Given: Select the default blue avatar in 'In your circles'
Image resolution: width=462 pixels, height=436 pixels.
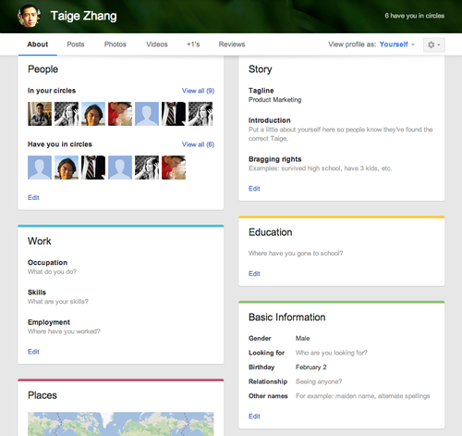Looking at the screenshot, I should click(147, 114).
